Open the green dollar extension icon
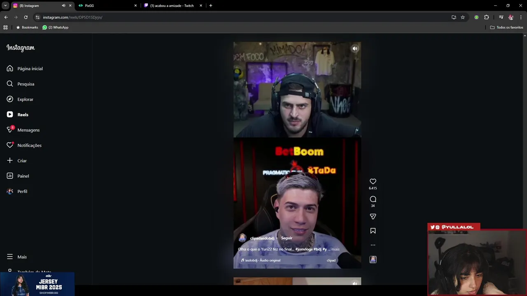The image size is (527, 296). click(x=476, y=17)
